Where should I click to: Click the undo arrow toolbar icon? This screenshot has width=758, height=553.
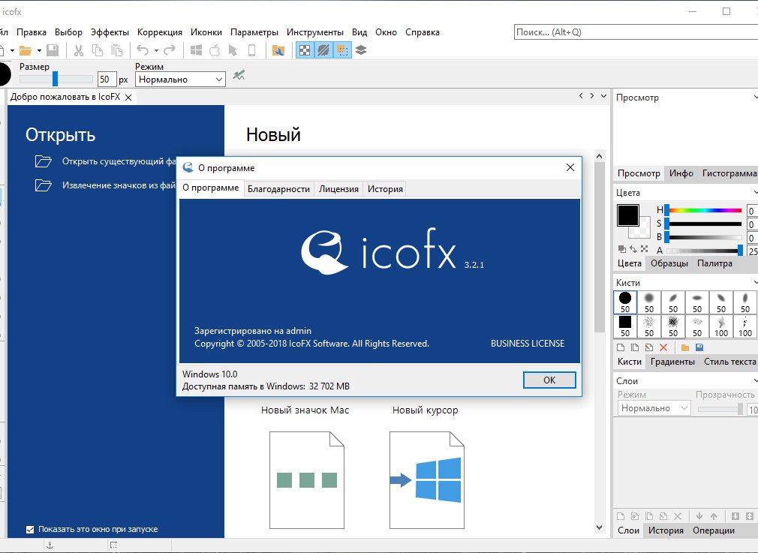click(143, 50)
